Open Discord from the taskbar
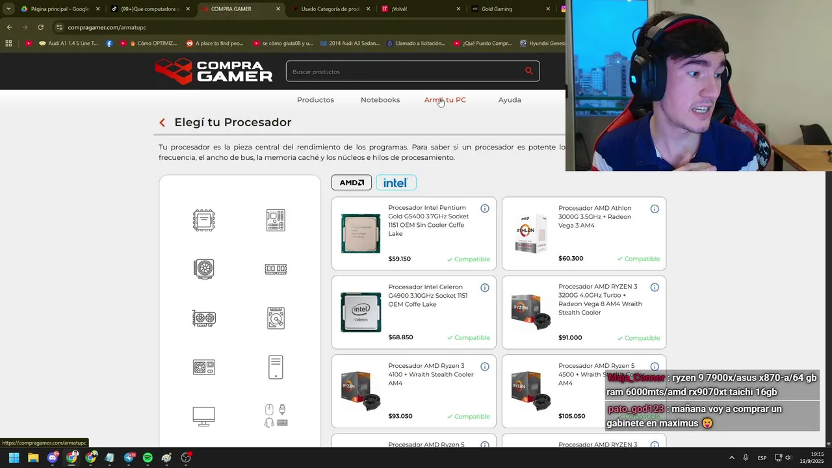 tap(53, 458)
